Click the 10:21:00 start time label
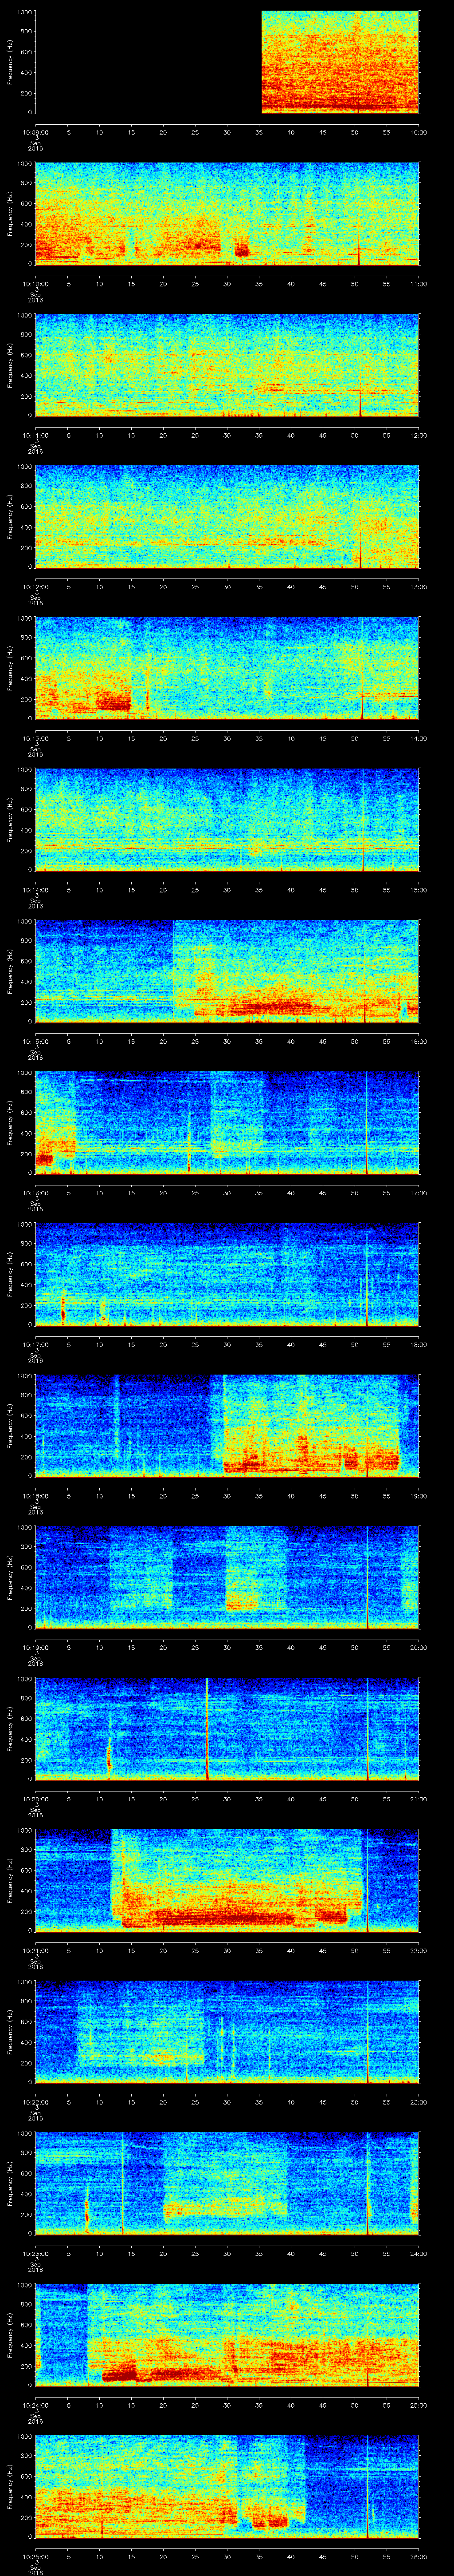Image resolution: width=454 pixels, height=2576 pixels. [35, 1950]
